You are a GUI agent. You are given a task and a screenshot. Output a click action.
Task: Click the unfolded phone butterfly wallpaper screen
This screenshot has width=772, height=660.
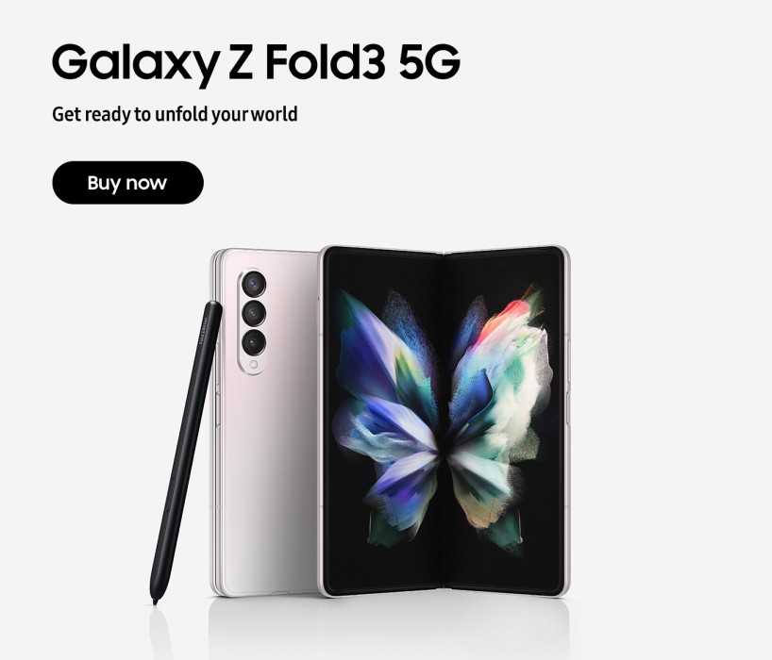tap(444, 422)
